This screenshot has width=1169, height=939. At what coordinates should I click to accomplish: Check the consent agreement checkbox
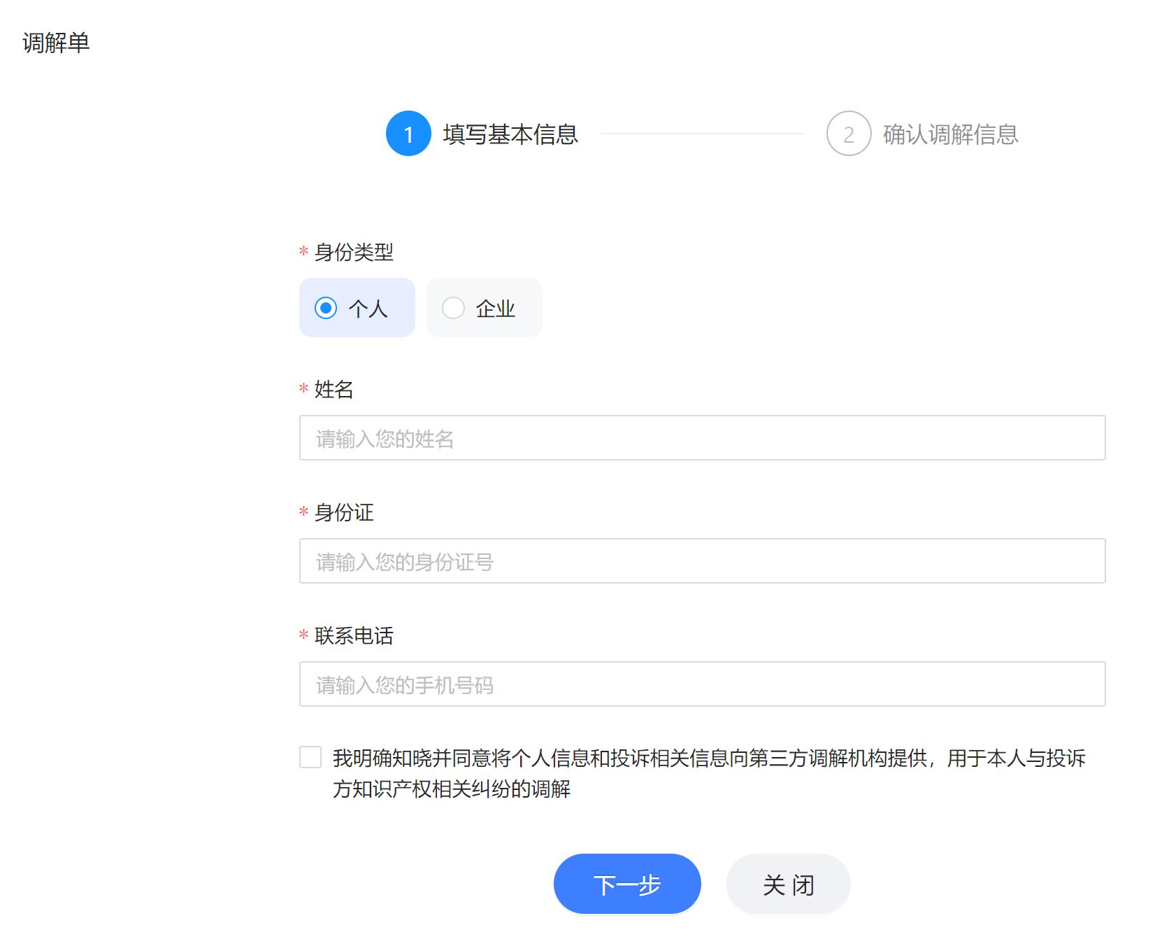pyautogui.click(x=308, y=758)
